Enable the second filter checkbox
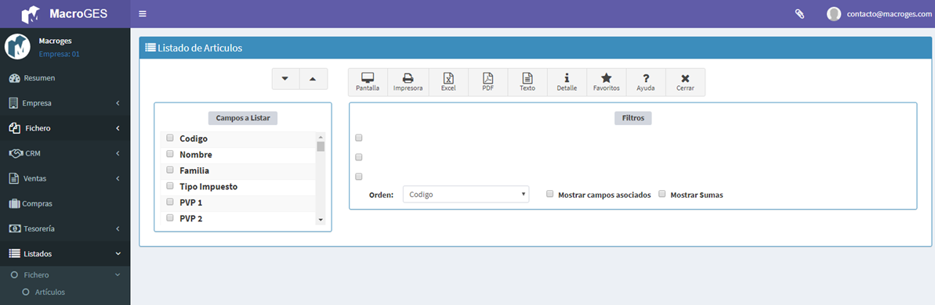 coord(359,157)
